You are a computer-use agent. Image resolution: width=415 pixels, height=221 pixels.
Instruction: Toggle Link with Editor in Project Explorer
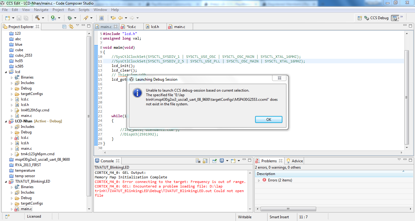click(71, 26)
